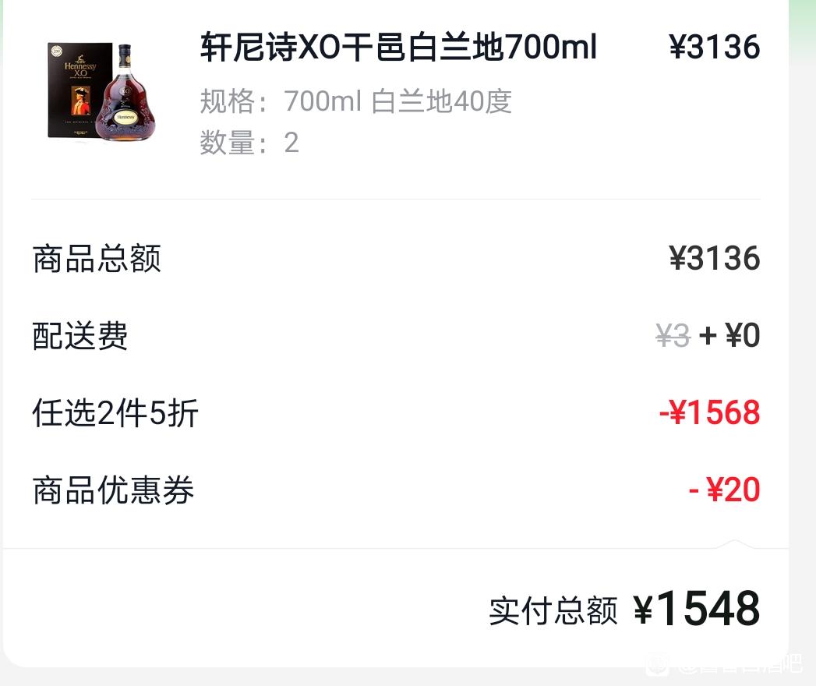The width and height of the screenshot is (816, 686).
Task: Tap the -¥20 coupon discount value
Action: pyautogui.click(x=724, y=490)
